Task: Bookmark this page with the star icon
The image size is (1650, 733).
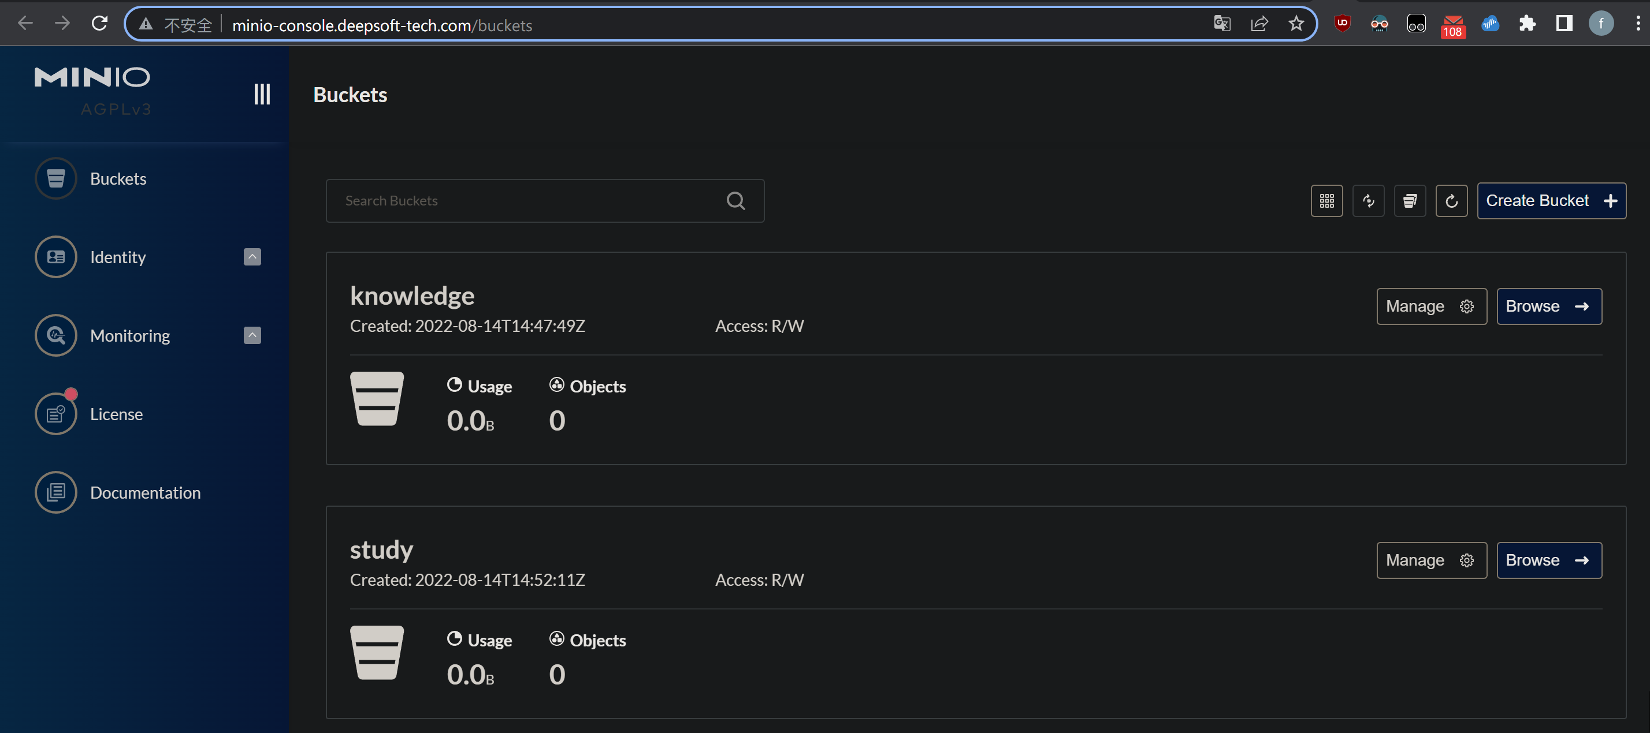Action: 1296,24
